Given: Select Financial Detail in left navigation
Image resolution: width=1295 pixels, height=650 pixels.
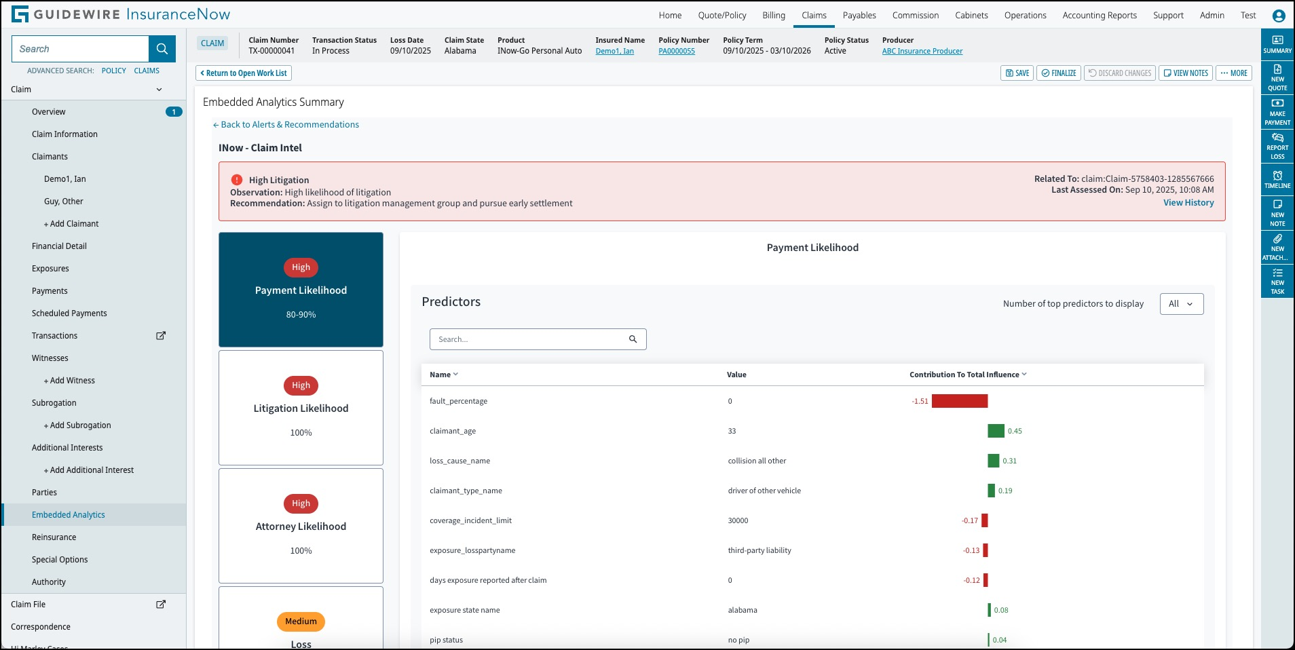Looking at the screenshot, I should (x=59, y=246).
